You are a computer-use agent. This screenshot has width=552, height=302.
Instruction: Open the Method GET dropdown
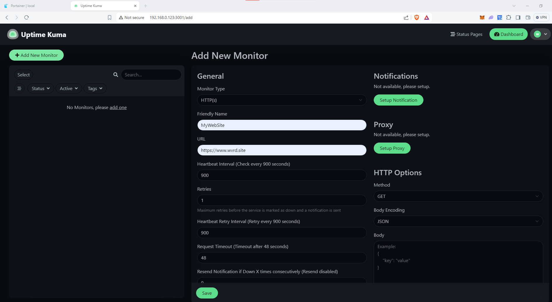[458, 196]
